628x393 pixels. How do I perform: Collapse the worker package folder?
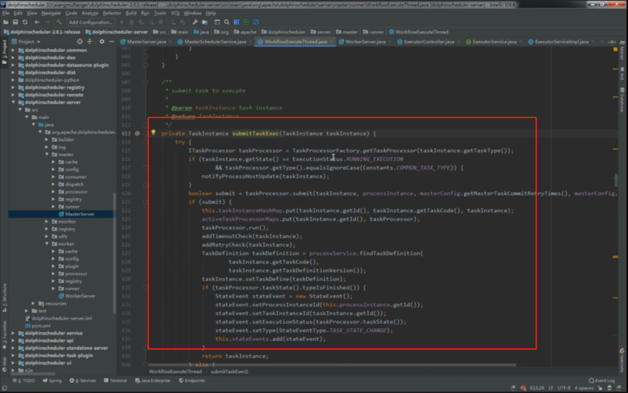click(47, 244)
